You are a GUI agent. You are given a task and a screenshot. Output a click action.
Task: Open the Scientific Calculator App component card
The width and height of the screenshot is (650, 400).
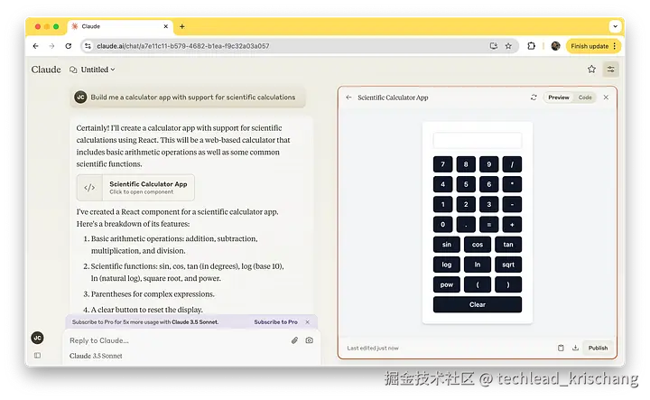coord(135,187)
